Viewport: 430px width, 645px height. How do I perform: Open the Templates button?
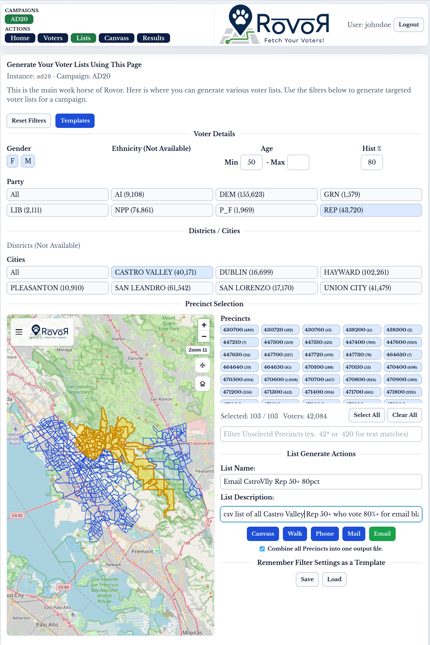click(x=75, y=121)
